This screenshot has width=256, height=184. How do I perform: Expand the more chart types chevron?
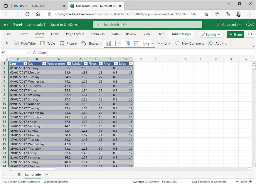click(x=153, y=43)
